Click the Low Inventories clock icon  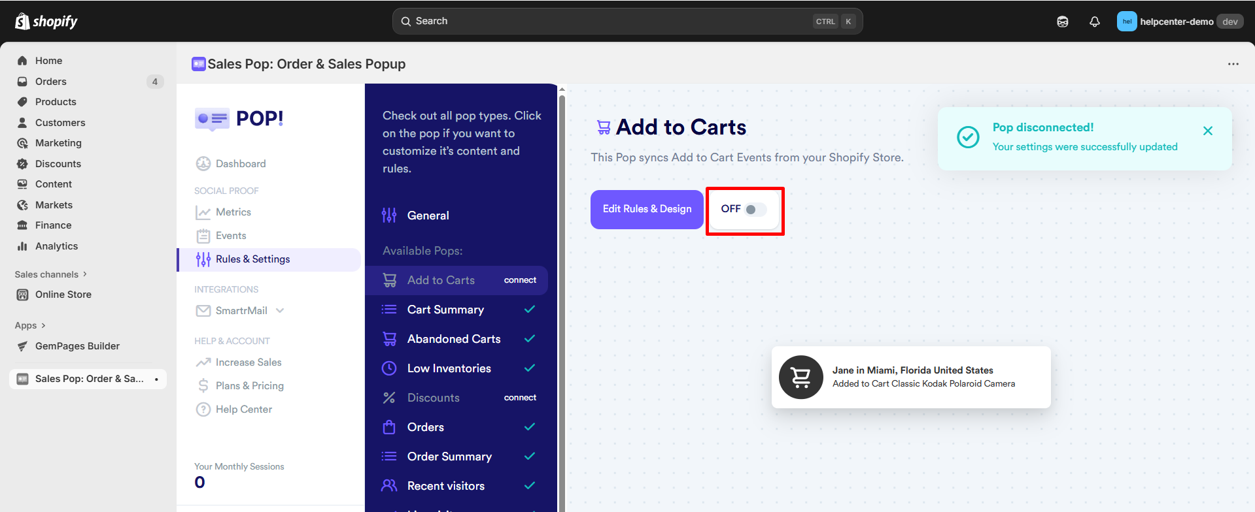click(x=389, y=368)
